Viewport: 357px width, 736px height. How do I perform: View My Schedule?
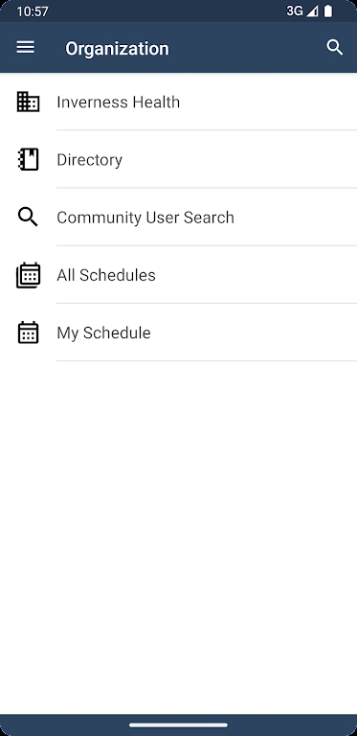(x=178, y=333)
